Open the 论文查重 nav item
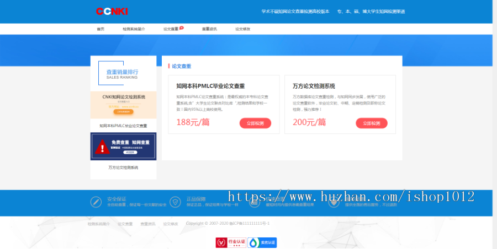Viewport: 497px width, 249px height. [171, 29]
